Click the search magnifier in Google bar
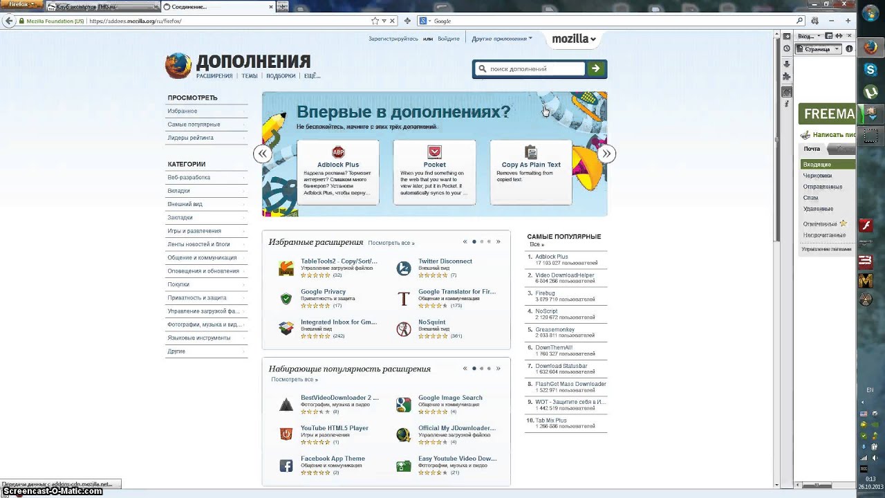The width and height of the screenshot is (885, 498). pos(800,21)
